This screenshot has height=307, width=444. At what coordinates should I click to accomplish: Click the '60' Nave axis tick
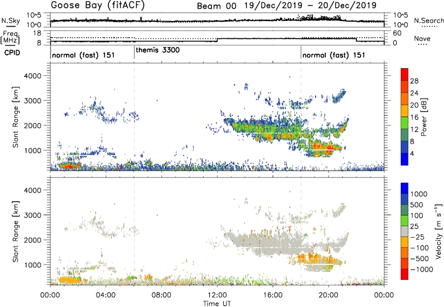(397, 33)
